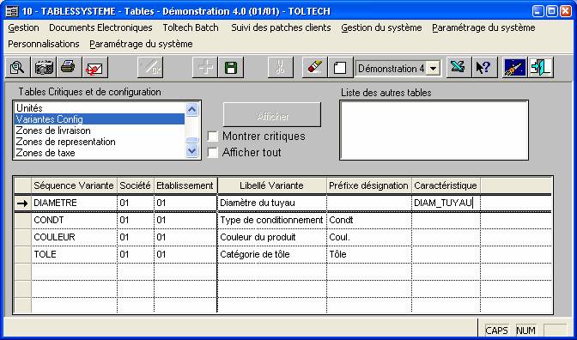The width and height of the screenshot is (577, 340).
Task: Click the exit door toolbar icon
Action: tap(541, 67)
